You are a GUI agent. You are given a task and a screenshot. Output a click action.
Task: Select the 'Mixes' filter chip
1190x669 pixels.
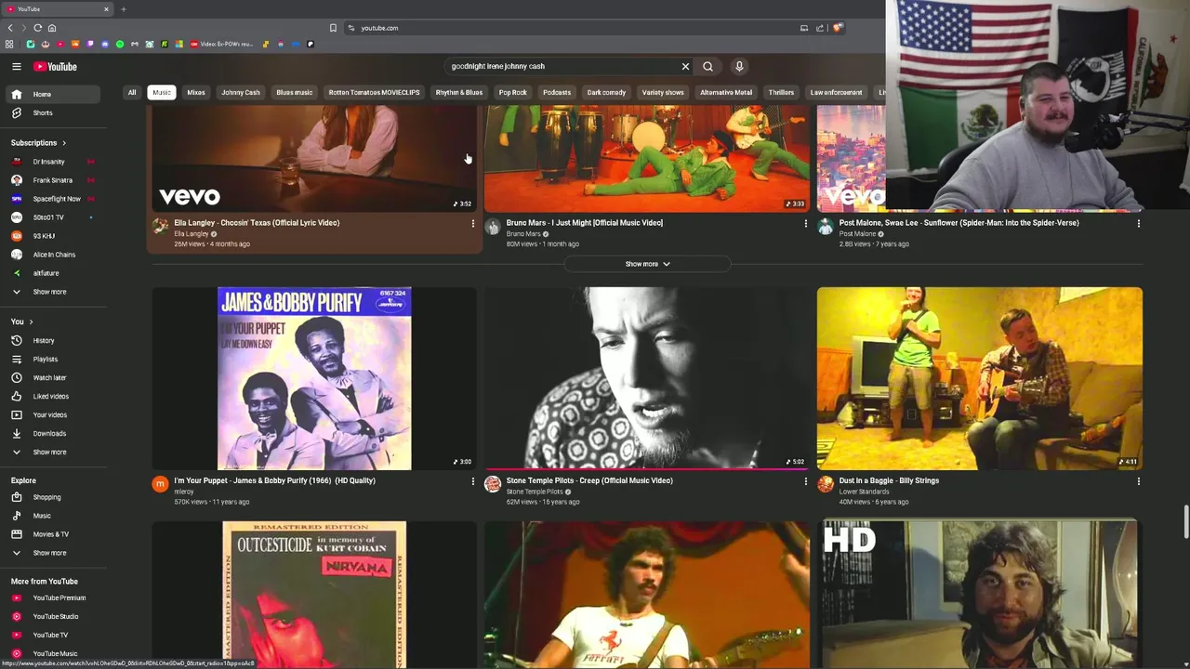pyautogui.click(x=196, y=92)
